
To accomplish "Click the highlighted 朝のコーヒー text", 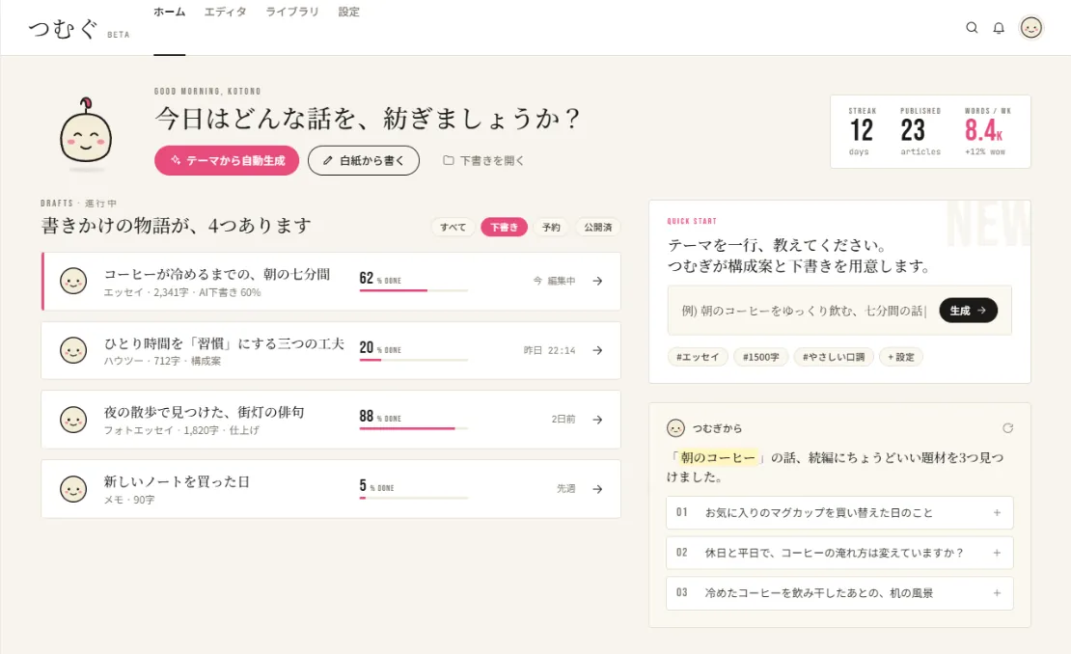I will (x=718, y=458).
